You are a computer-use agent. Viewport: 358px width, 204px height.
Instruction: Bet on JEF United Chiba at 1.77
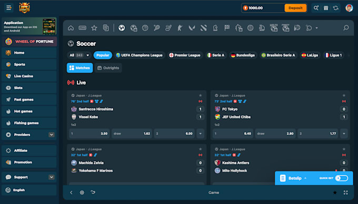[318, 133]
